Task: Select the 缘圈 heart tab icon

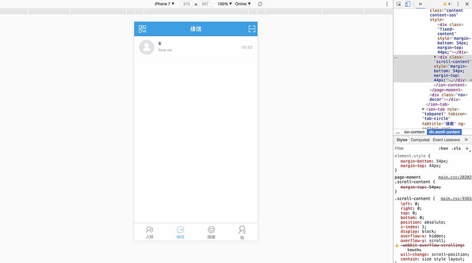Action: [211, 230]
